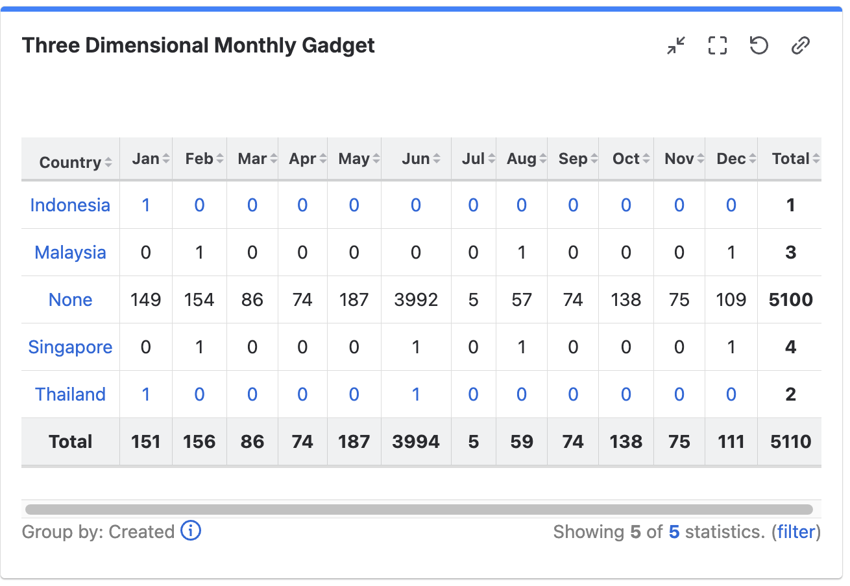
Task: Open the Indonesia country link
Action: tap(70, 205)
